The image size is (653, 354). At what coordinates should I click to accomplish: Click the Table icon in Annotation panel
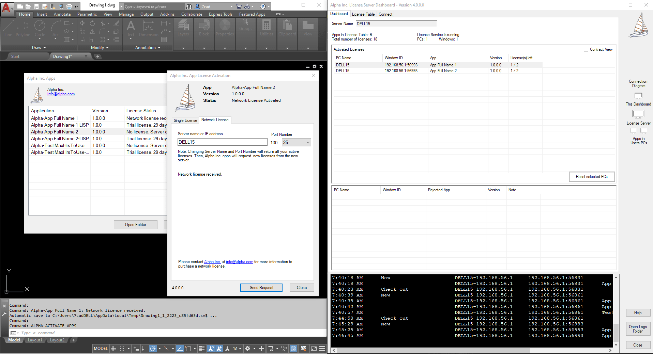(164, 39)
